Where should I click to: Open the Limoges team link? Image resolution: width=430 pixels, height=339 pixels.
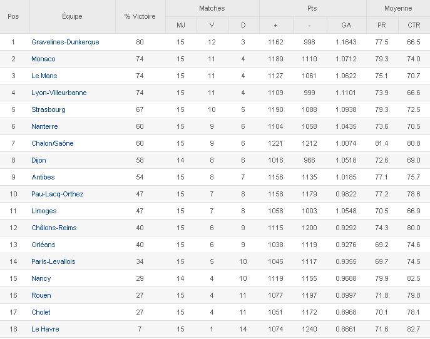(x=44, y=211)
